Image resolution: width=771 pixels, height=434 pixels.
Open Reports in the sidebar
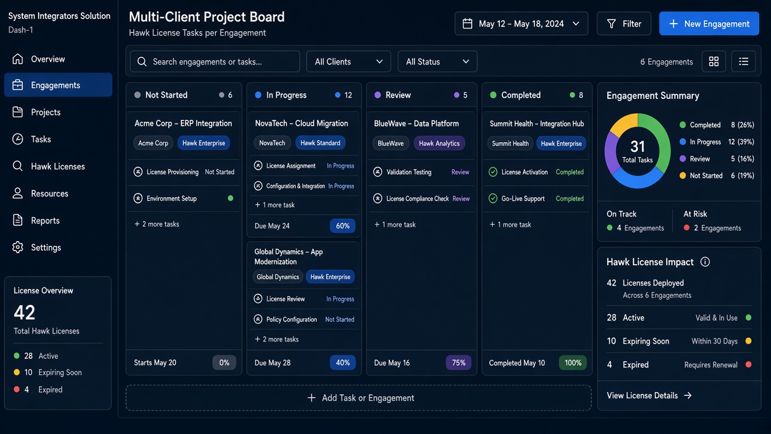pos(58,221)
